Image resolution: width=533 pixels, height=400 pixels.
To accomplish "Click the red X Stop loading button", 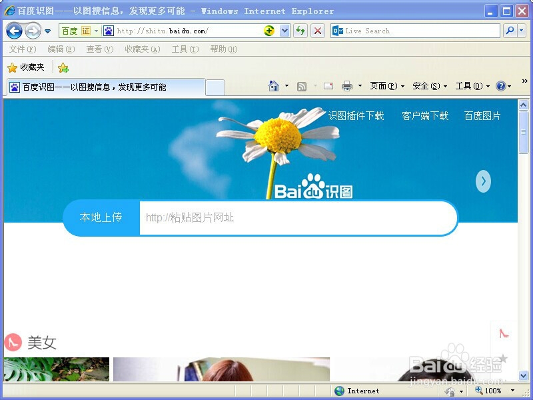I will (x=318, y=31).
